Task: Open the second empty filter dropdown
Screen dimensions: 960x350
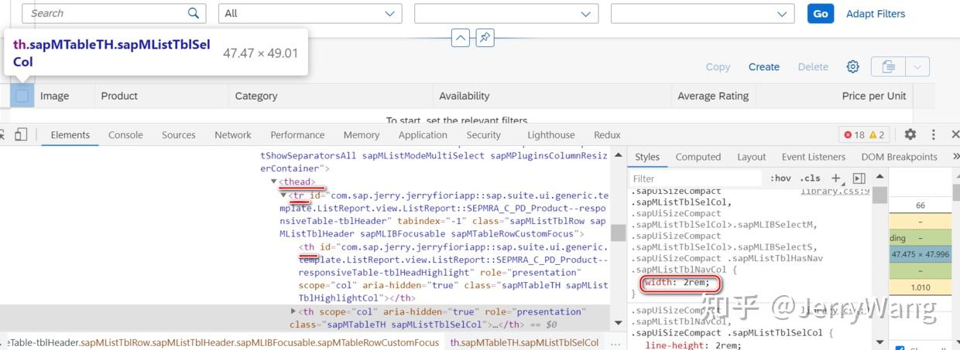Action: (x=506, y=13)
